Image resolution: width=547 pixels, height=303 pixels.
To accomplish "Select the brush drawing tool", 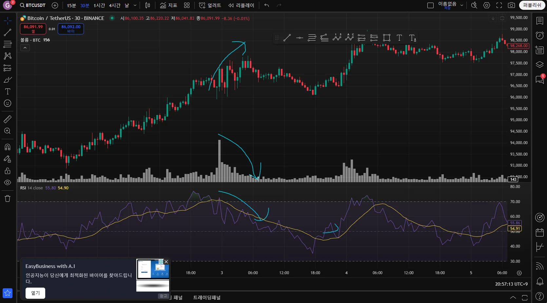I will tap(7, 80).
